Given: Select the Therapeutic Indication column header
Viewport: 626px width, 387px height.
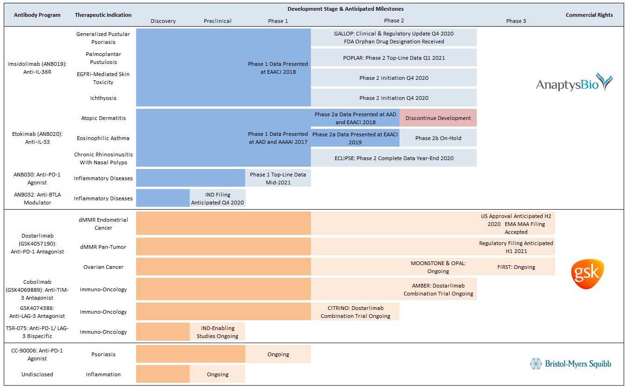Looking at the screenshot, I should (x=103, y=15).
